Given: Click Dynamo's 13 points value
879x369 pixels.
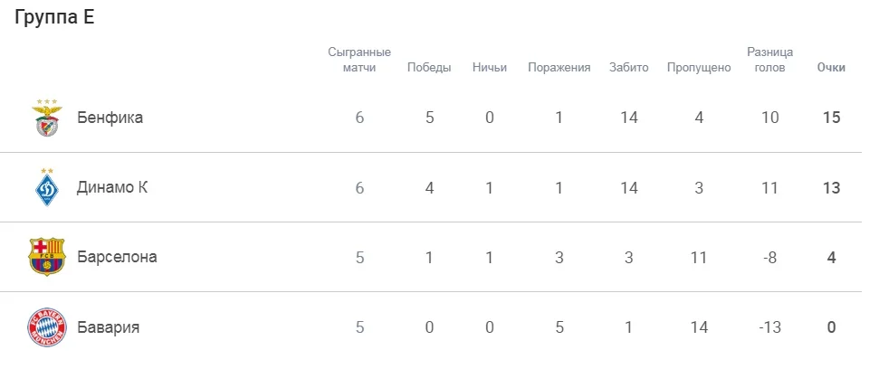Looking at the screenshot, I should [831, 187].
